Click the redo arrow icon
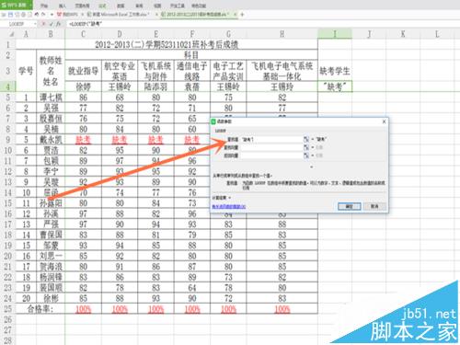Screen dimensions: 460x345 (x=43, y=15)
